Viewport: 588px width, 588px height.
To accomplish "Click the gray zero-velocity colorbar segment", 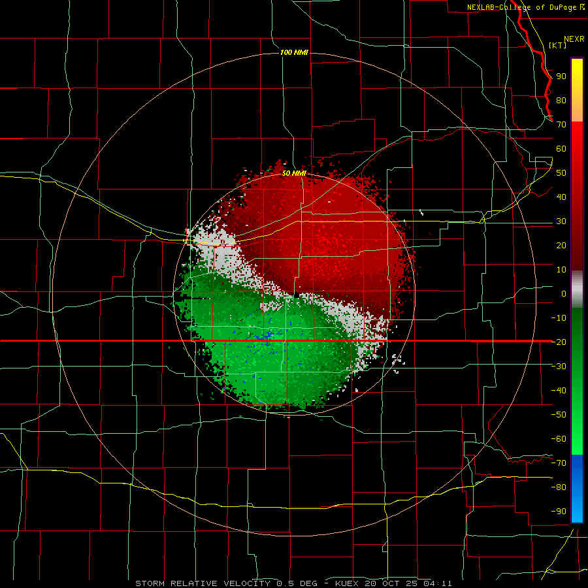I will click(x=577, y=289).
